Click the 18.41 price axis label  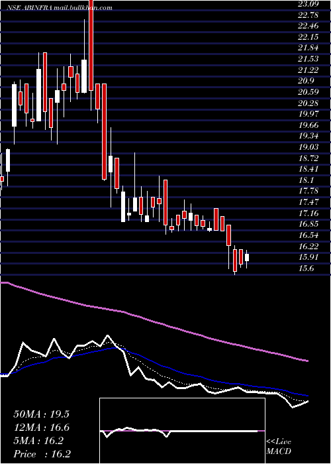(x=308, y=169)
